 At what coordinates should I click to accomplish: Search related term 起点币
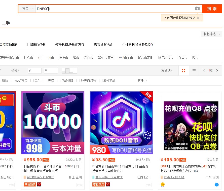(x=89, y=57)
